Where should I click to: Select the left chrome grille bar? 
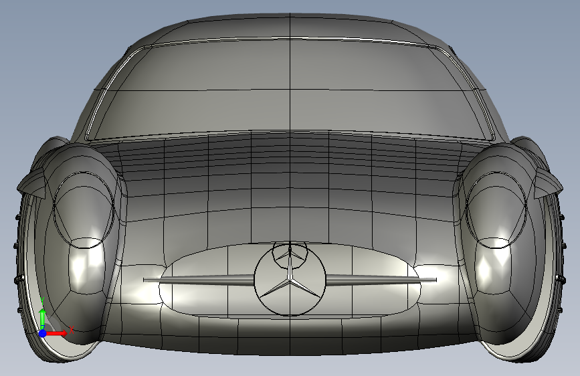199,280
